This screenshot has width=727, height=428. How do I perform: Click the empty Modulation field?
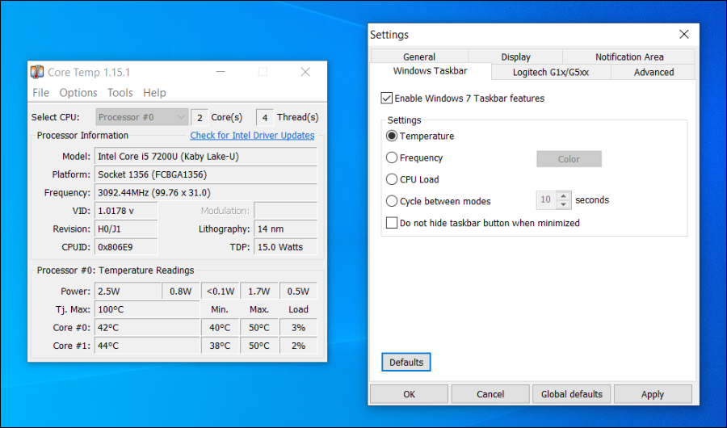point(286,211)
